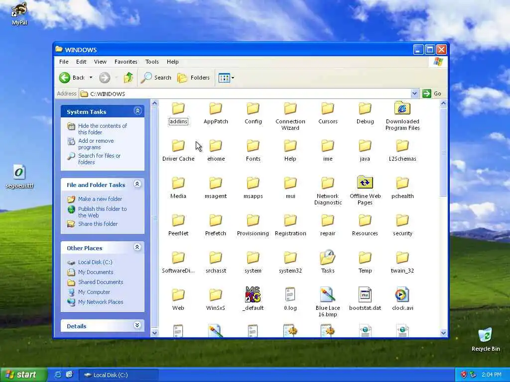Select the clock.avi file
This screenshot has height=382, width=510.
tap(402, 299)
